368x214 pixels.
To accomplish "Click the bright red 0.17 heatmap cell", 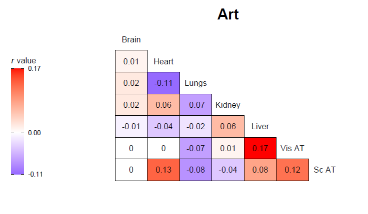I will coord(260,148).
